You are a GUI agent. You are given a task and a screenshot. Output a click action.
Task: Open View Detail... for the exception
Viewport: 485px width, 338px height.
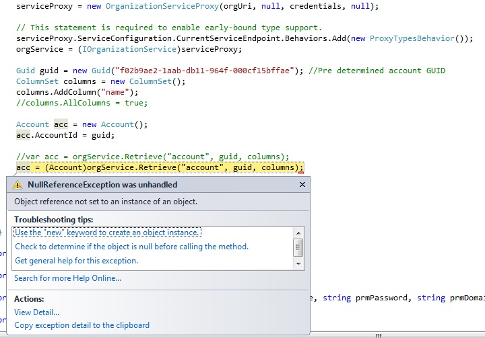37,312
